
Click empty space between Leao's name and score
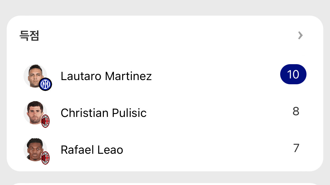click(x=207, y=149)
